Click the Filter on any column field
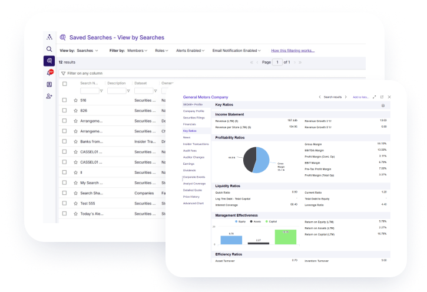Image resolution: width=427 pixels, height=292 pixels. tap(212, 73)
